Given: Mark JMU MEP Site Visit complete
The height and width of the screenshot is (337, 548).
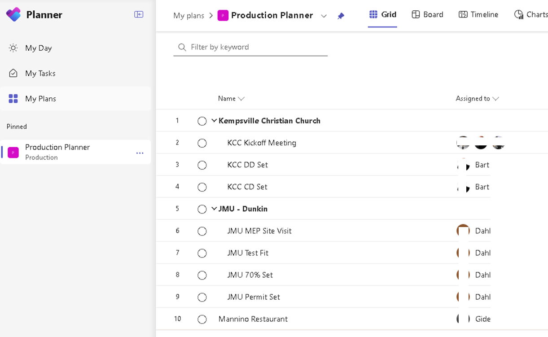Looking at the screenshot, I should tap(202, 231).
